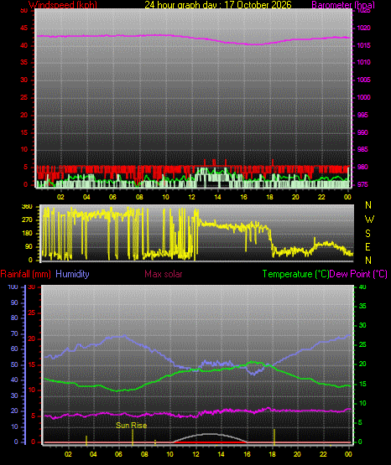Click the 'Barometer (hpa)' axis label
The width and height of the screenshot is (391, 465).
(343, 5)
